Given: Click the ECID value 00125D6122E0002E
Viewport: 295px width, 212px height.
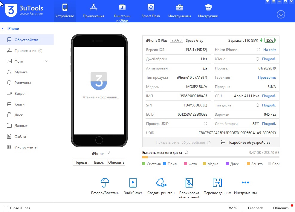Looking at the screenshot, I should [192, 114].
